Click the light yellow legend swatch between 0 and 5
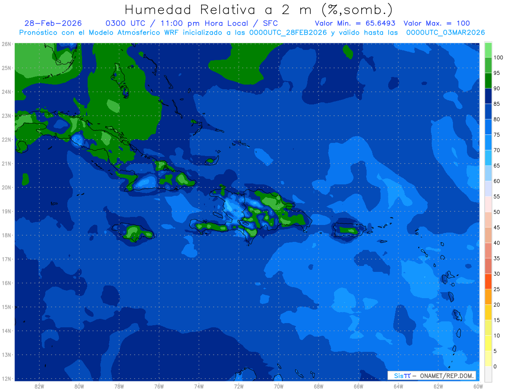Screen dimensions: 508x392 (x=488, y=358)
